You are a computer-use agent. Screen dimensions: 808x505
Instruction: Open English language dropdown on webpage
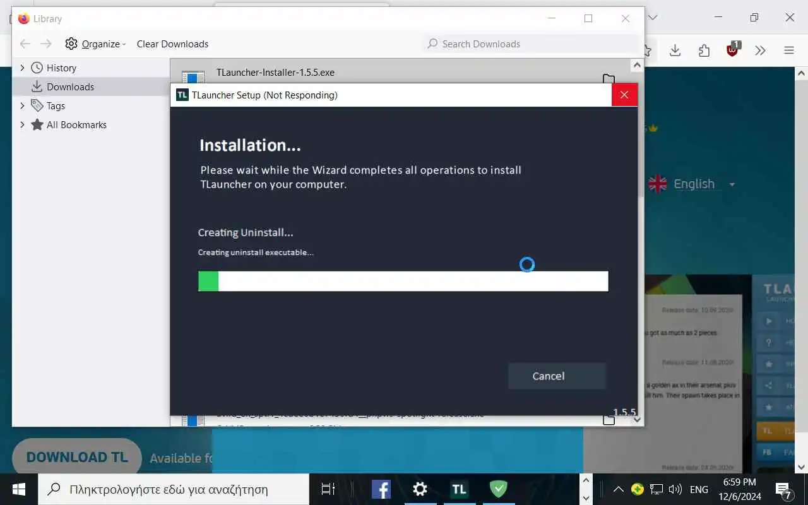click(704, 184)
